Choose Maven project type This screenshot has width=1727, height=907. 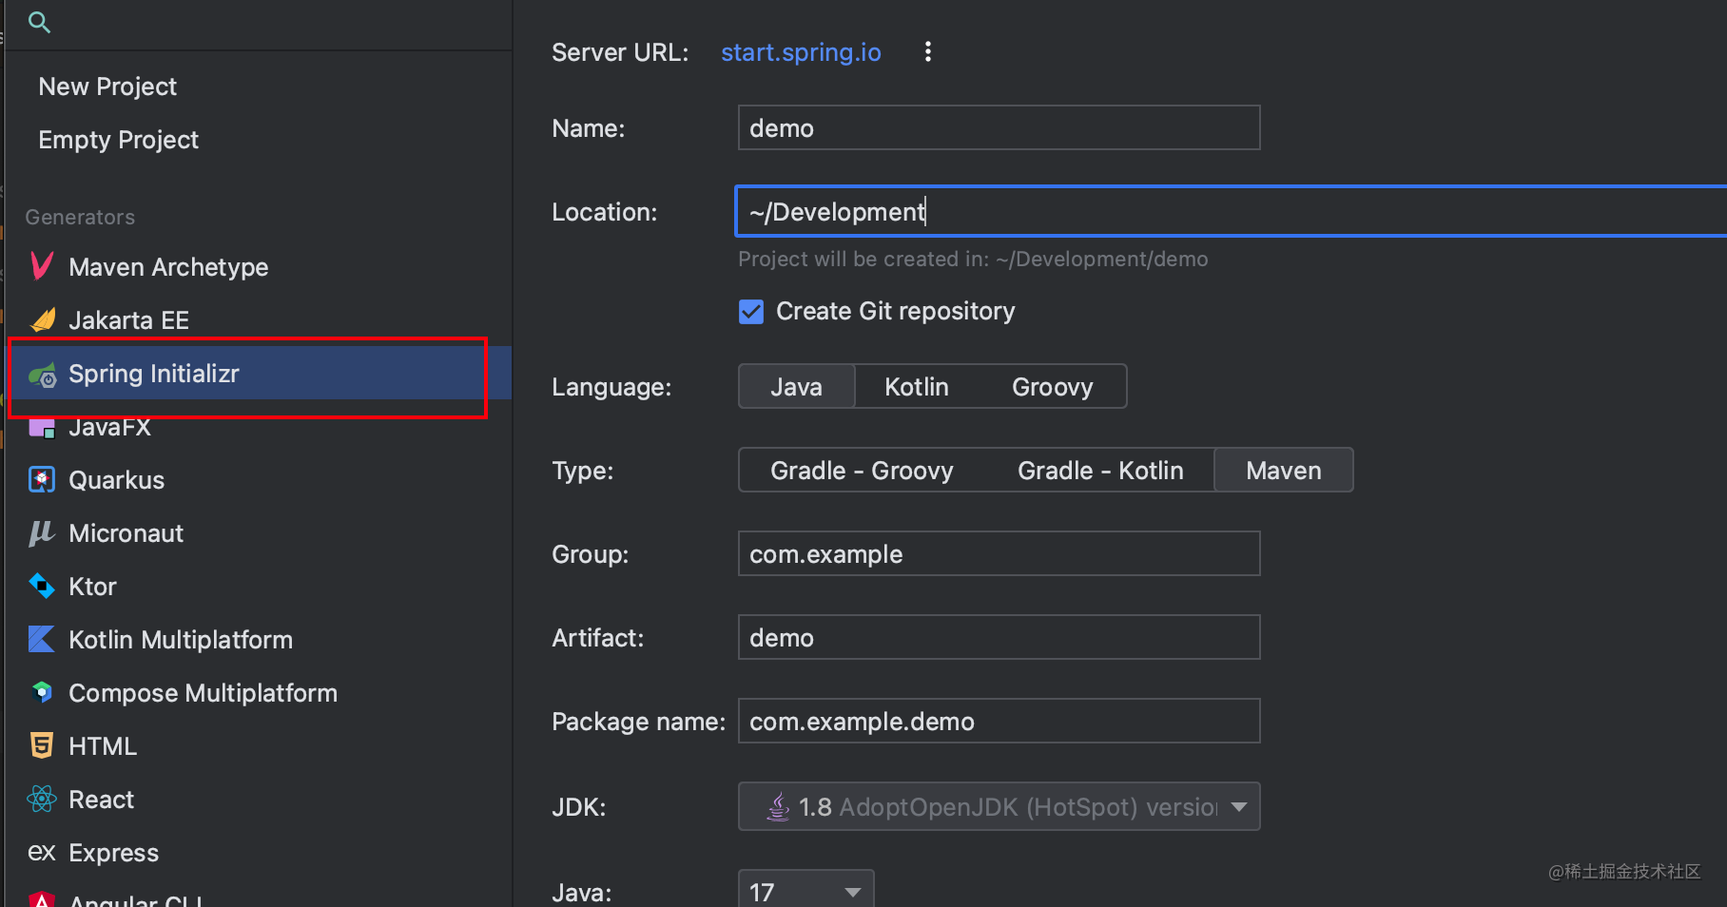tap(1284, 470)
